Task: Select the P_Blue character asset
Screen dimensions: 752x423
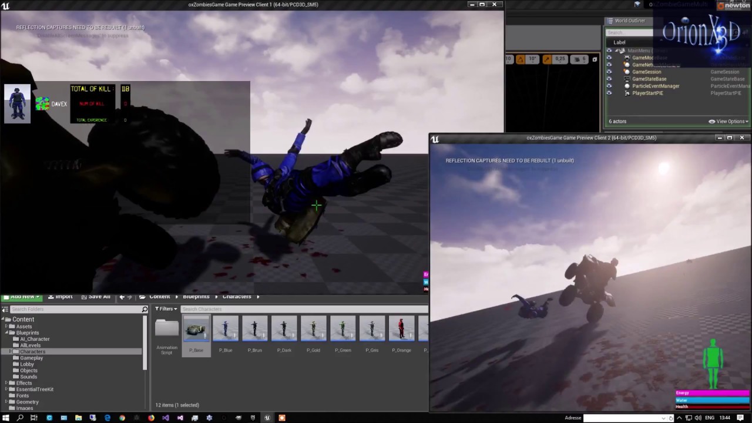Action: click(x=226, y=329)
